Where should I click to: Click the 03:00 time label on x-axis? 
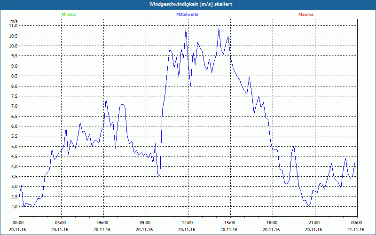62,223
